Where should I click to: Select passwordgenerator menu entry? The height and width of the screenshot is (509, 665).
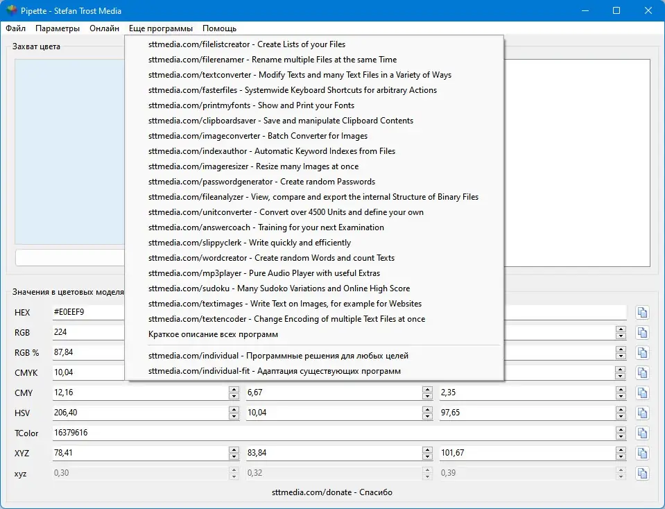coord(314,182)
